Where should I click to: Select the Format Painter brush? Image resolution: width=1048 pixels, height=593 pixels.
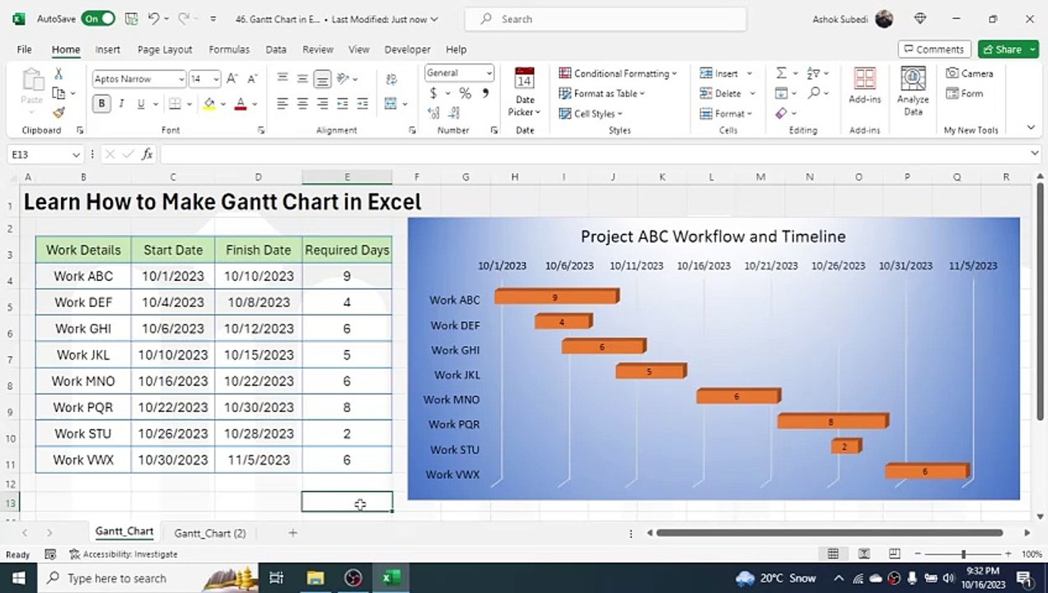point(58,113)
